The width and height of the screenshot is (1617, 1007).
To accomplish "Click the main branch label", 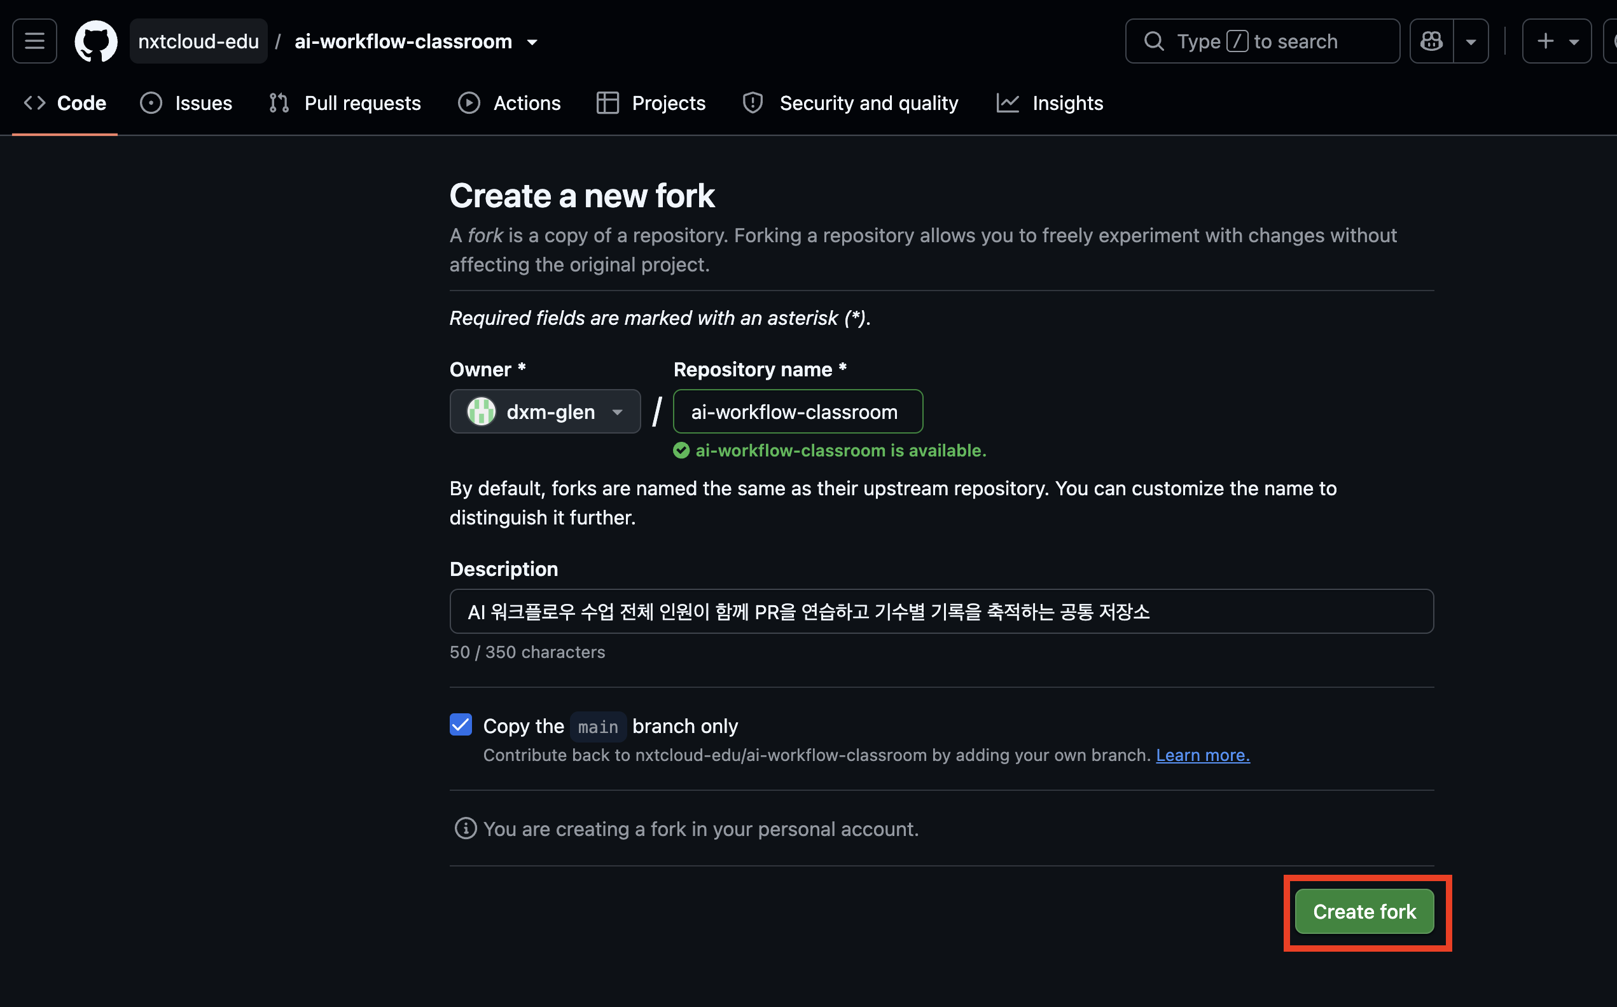I will click(598, 727).
